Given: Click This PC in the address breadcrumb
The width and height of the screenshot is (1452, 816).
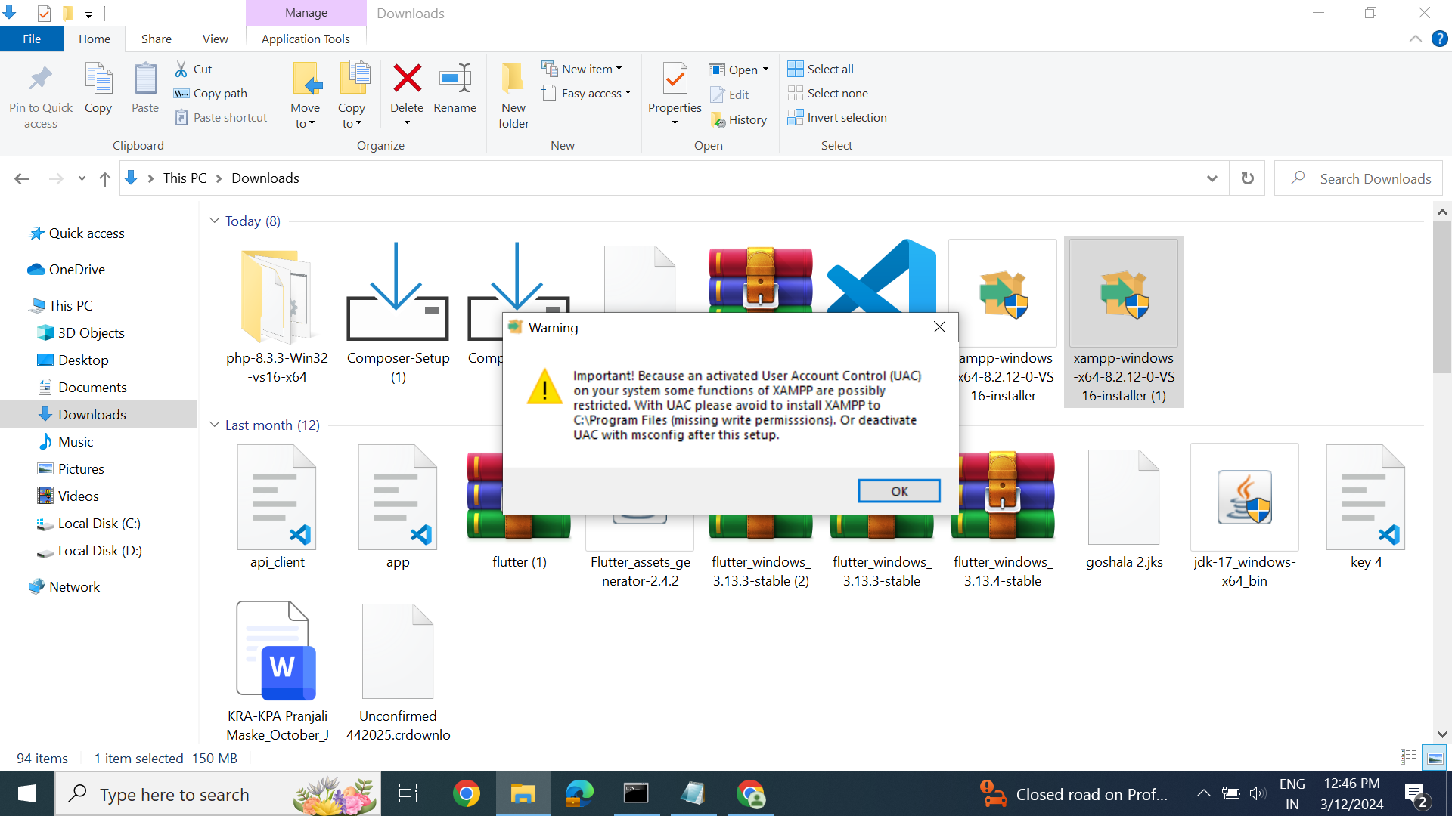Looking at the screenshot, I should 185,178.
